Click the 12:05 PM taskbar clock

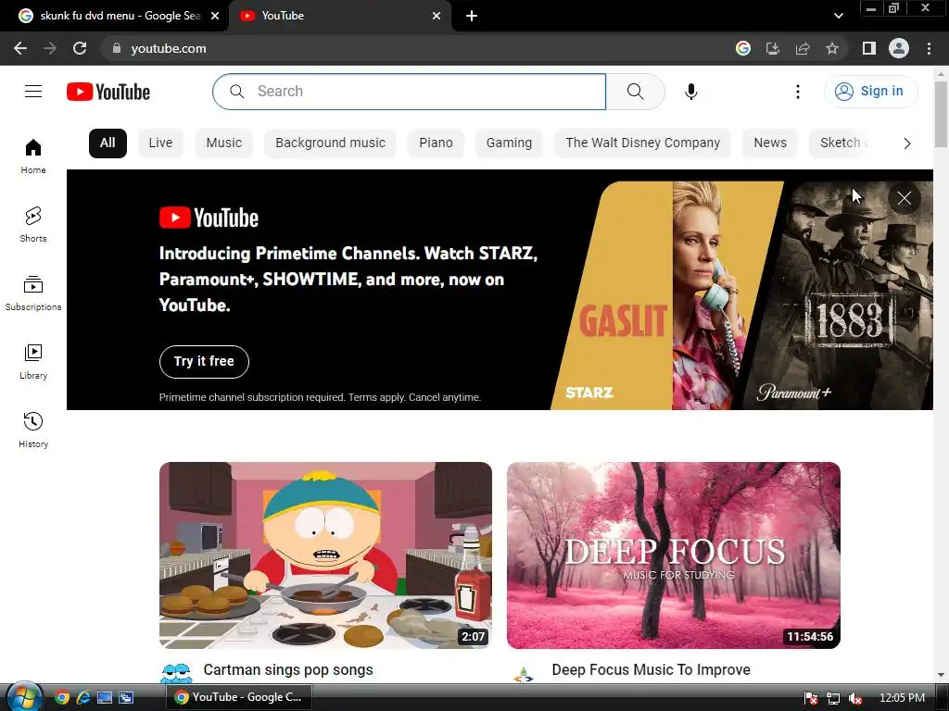tap(902, 698)
